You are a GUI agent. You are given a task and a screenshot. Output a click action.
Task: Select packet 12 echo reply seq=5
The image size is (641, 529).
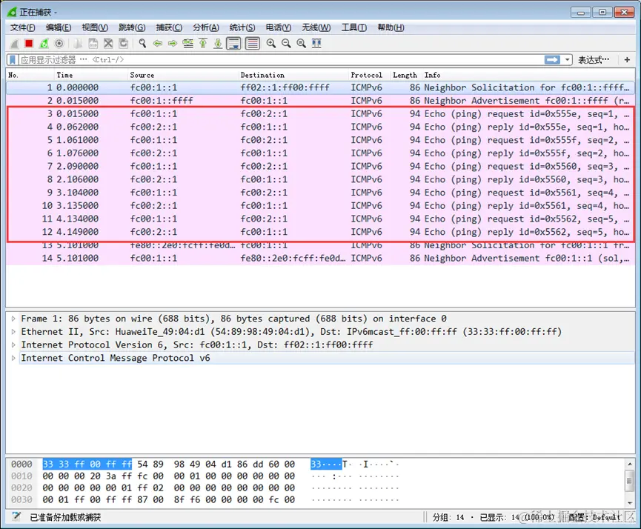click(x=320, y=232)
